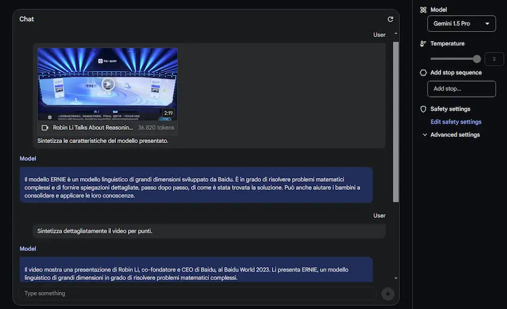Click the prompt 'Sintetizza le caratteristiche del modello presentato.'

pyautogui.click(x=103, y=141)
